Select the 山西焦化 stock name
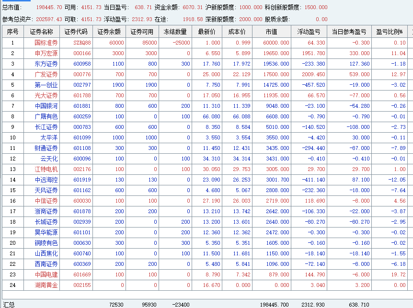Screen dimensions: 413x308 tap(46, 253)
